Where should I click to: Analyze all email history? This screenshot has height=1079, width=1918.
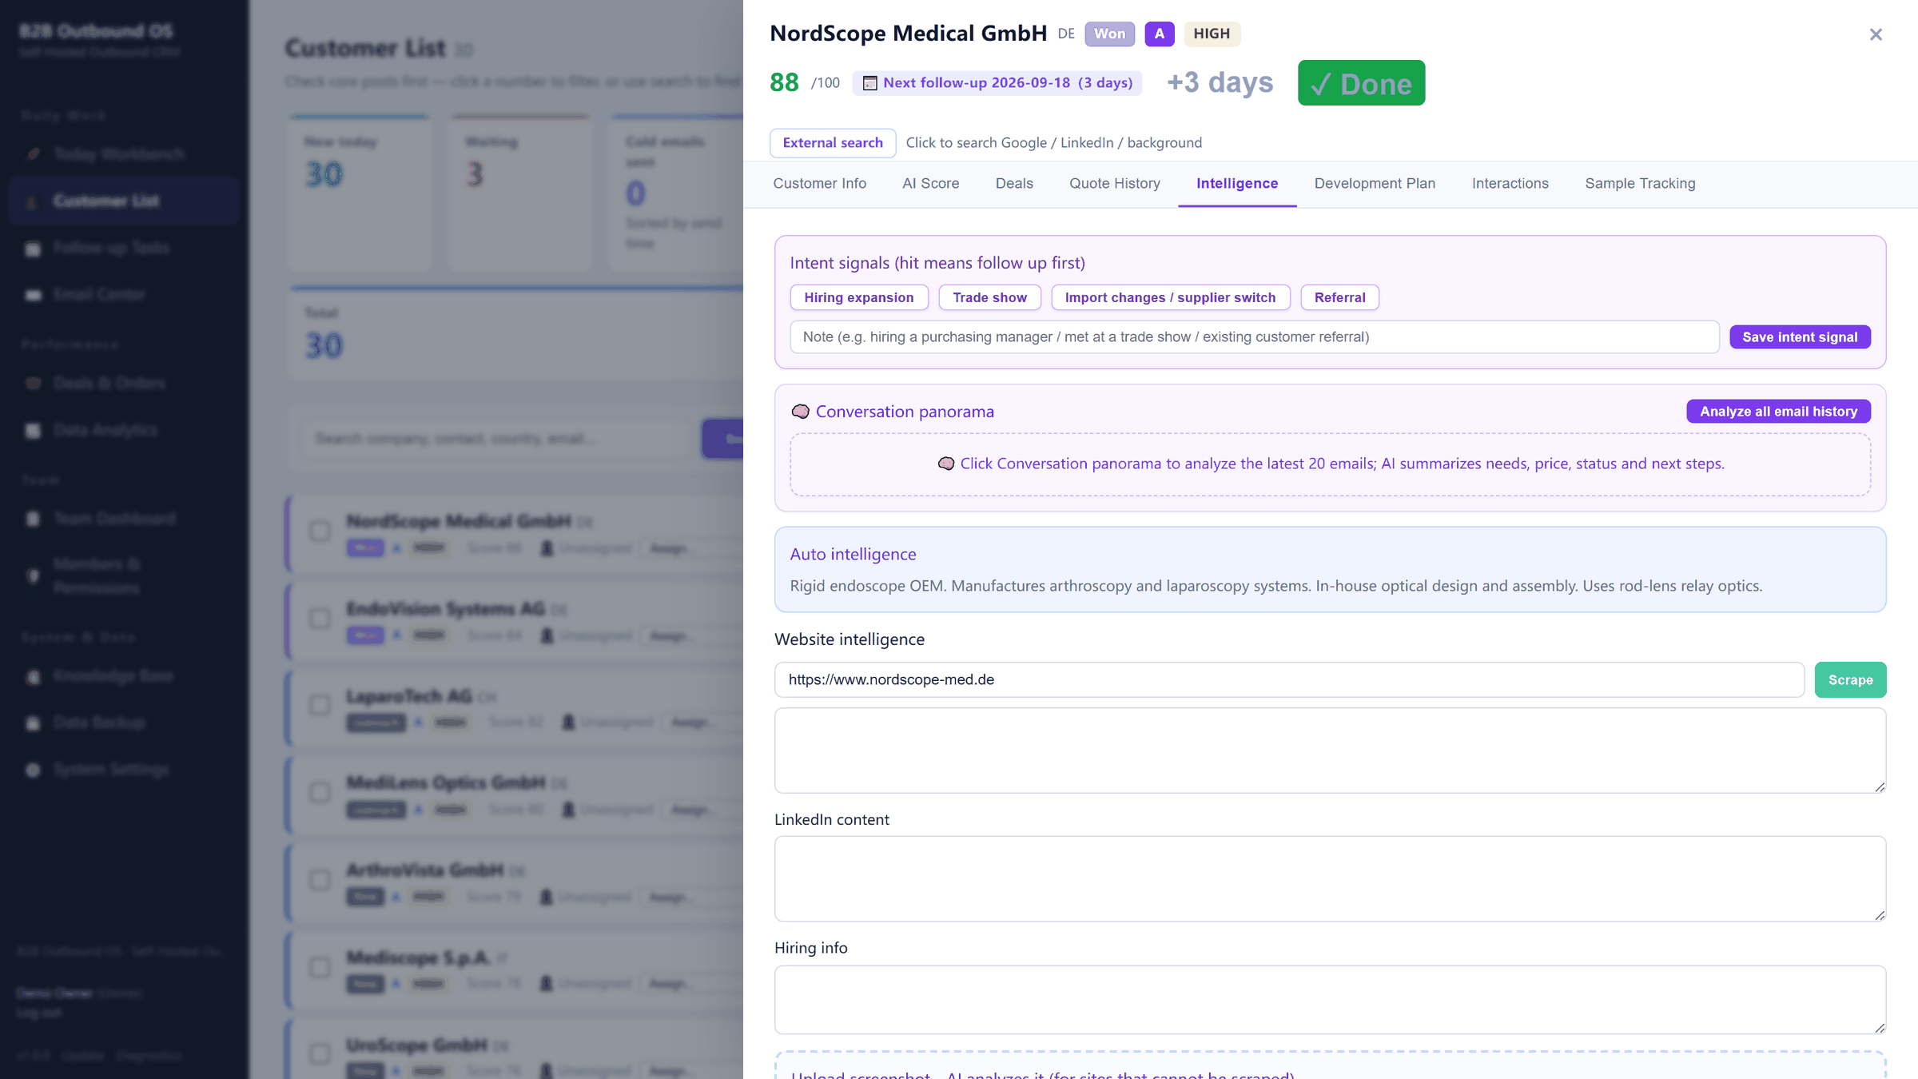point(1778,412)
